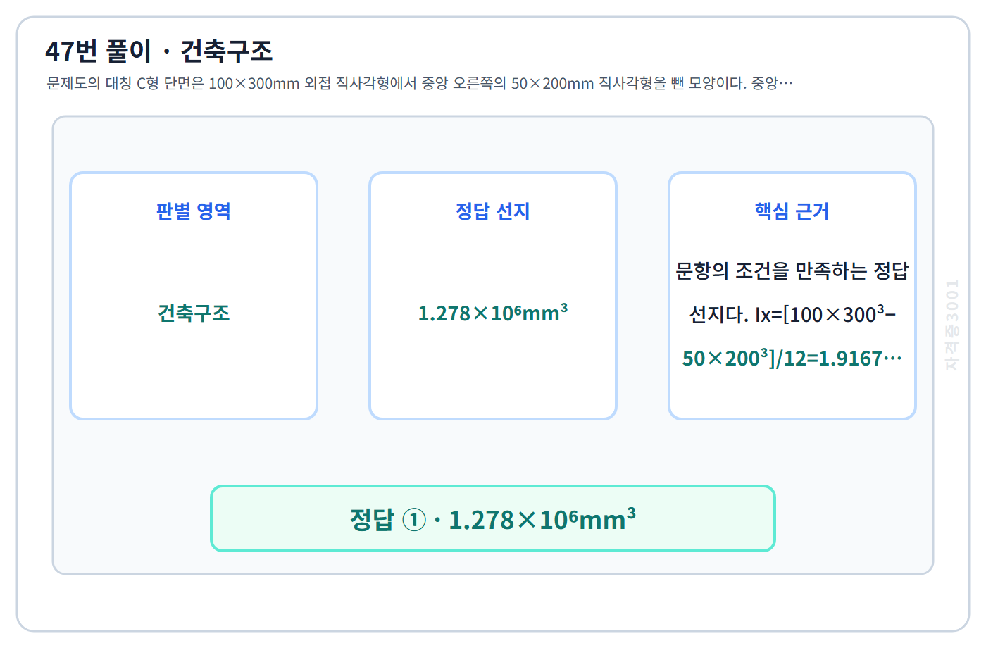Select the '건축구조' value in first card

[194, 313]
